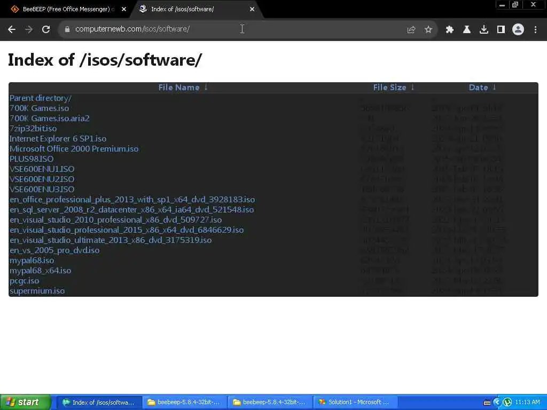Sort by File Name column header

(x=179, y=88)
